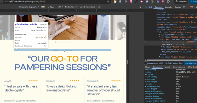Open the 60% zoom level dropdown
The width and height of the screenshot is (197, 103).
point(60,7)
